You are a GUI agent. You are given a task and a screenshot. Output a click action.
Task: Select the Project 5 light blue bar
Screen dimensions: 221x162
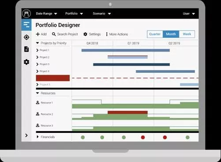pos(189,84)
